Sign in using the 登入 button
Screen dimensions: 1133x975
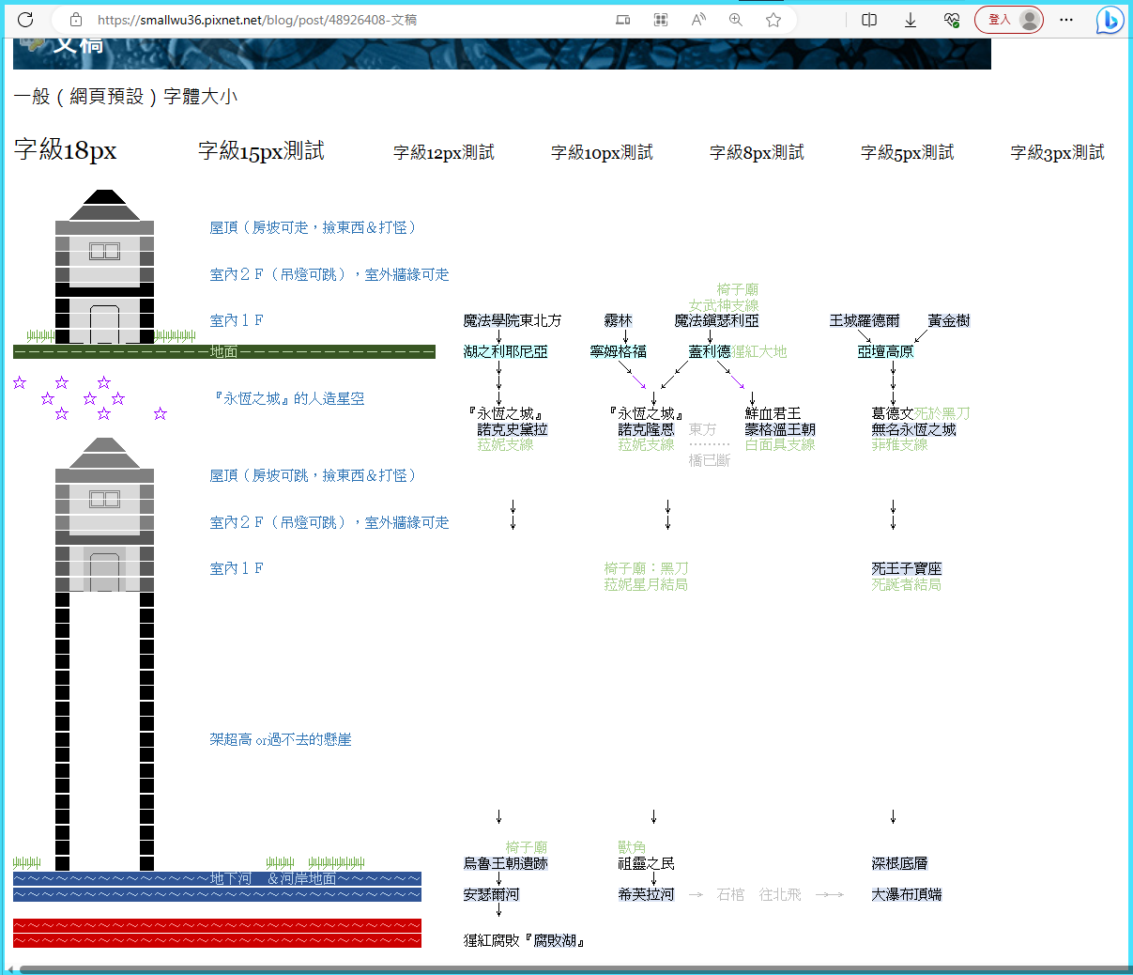998,19
